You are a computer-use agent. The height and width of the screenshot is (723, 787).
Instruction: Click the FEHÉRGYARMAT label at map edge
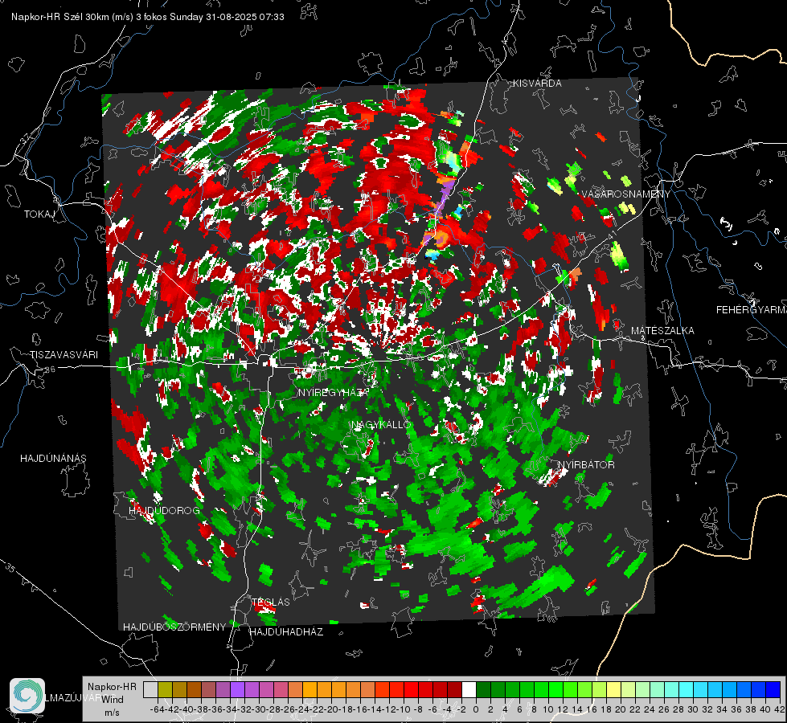pos(751,309)
